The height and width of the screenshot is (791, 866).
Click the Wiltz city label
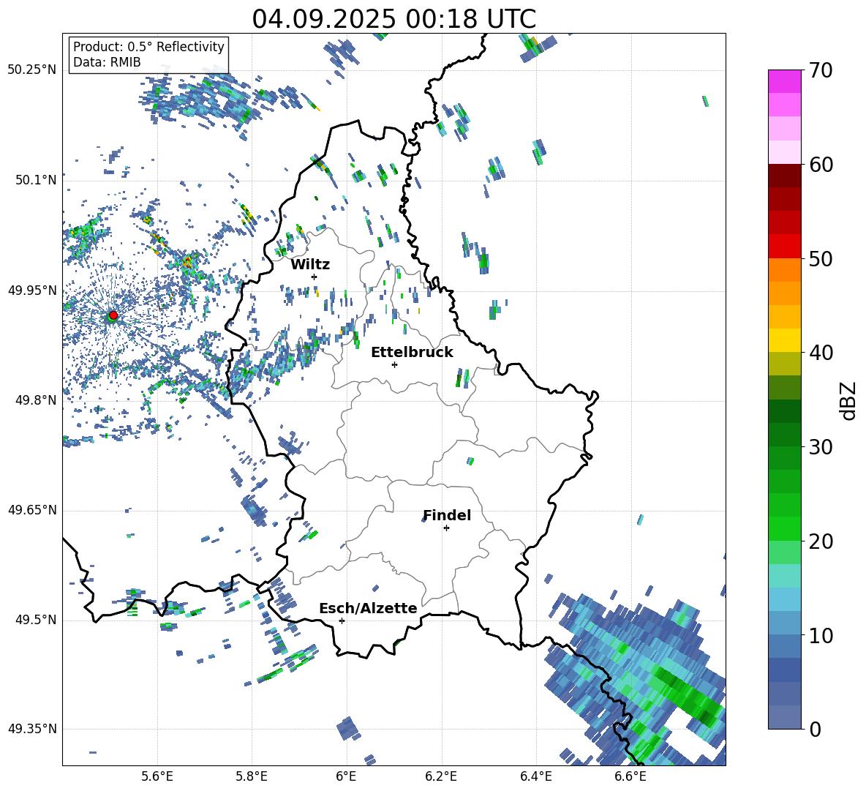310,265
